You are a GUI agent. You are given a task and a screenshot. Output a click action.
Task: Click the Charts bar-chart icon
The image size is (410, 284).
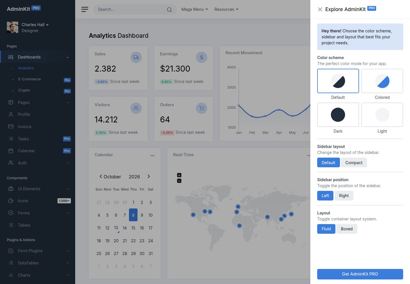pyautogui.click(x=11, y=275)
